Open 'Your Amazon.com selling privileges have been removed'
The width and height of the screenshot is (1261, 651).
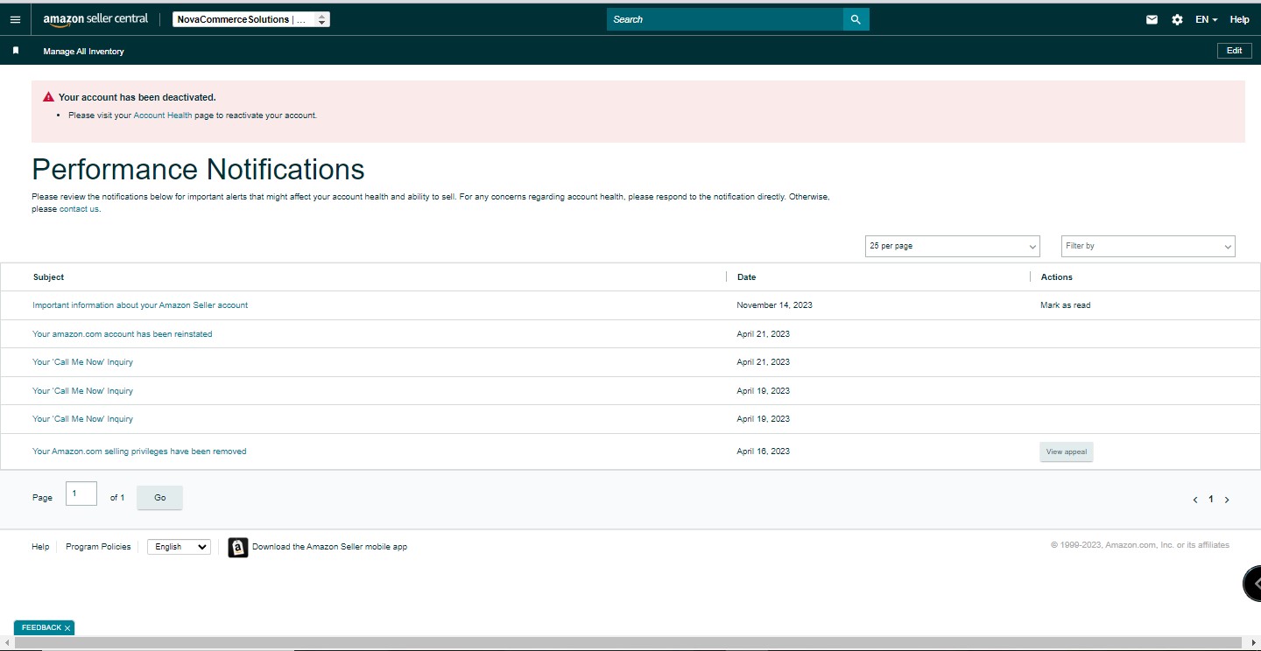pos(139,451)
